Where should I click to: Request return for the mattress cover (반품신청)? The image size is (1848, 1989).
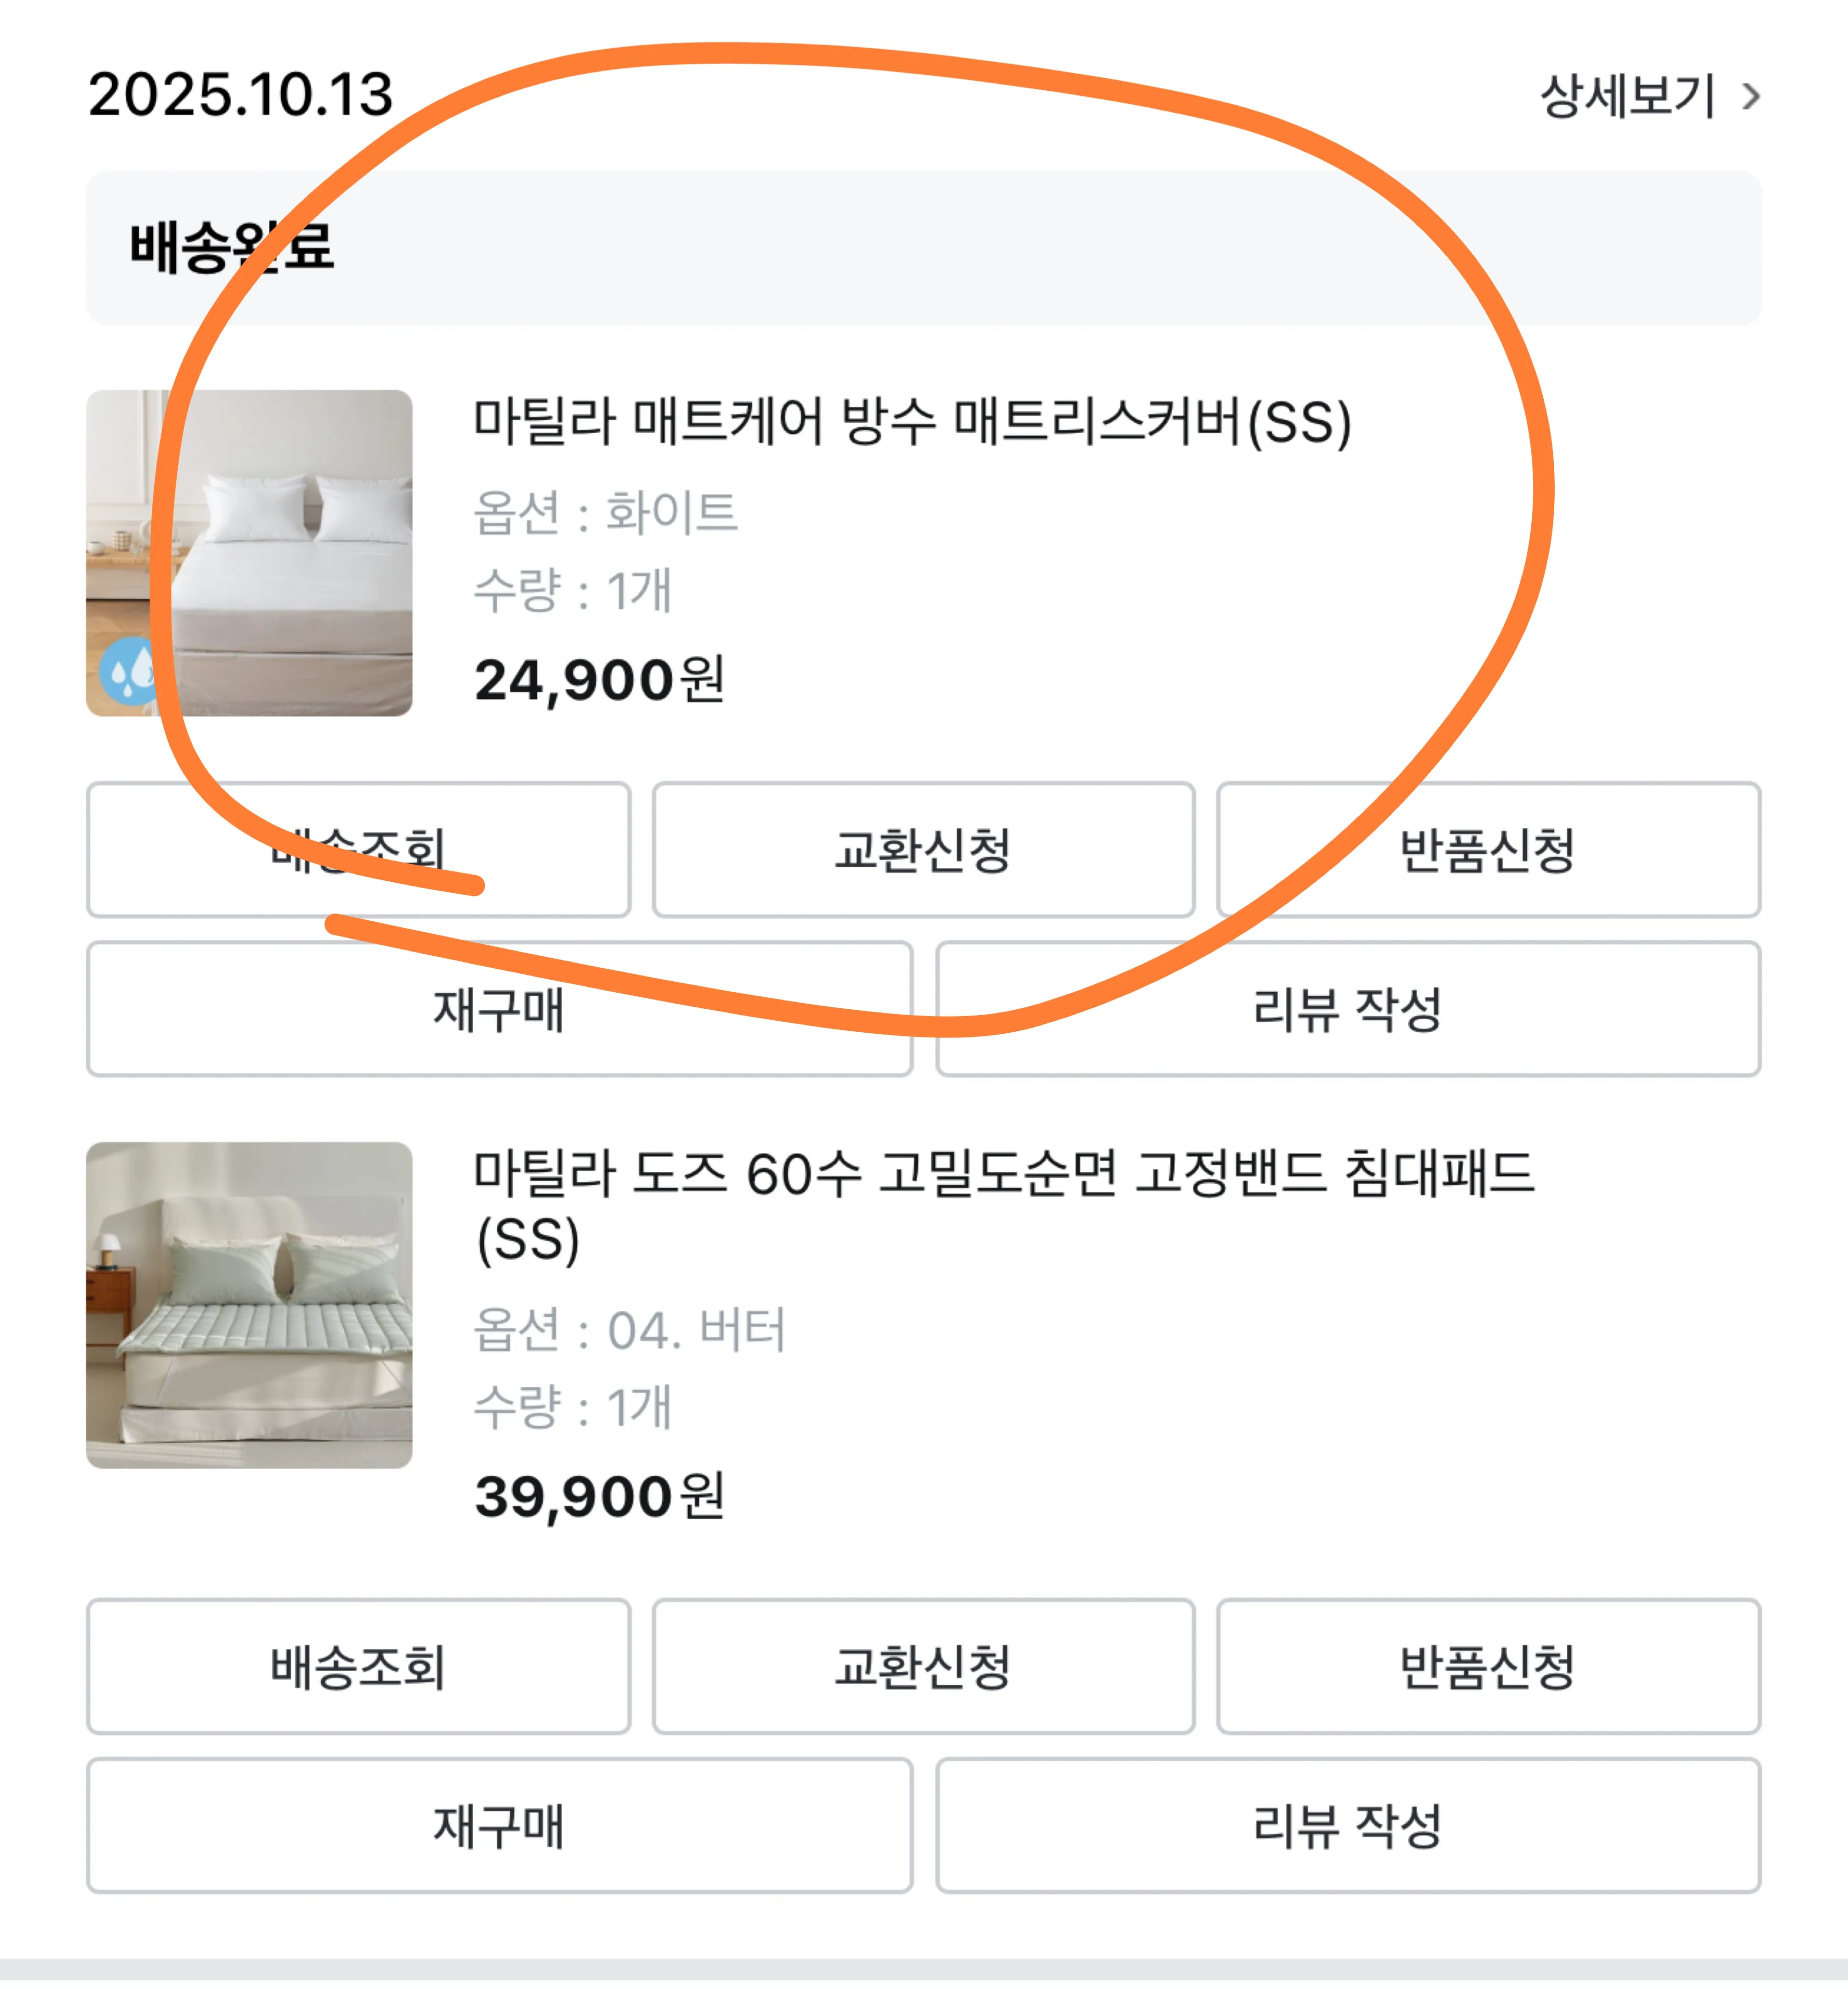point(1488,849)
